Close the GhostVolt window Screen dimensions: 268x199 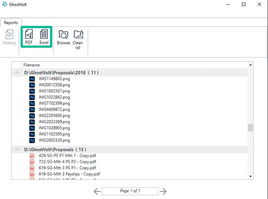(x=259, y=4)
